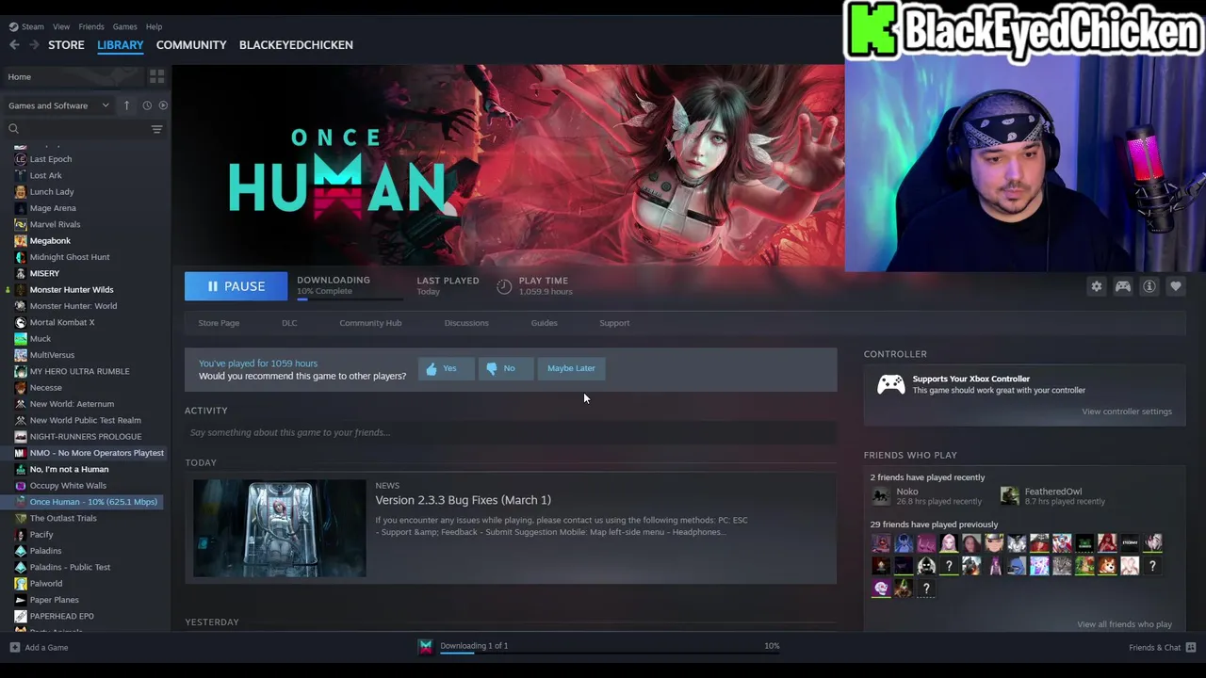
Task: Open Support link
Action: tap(614, 323)
